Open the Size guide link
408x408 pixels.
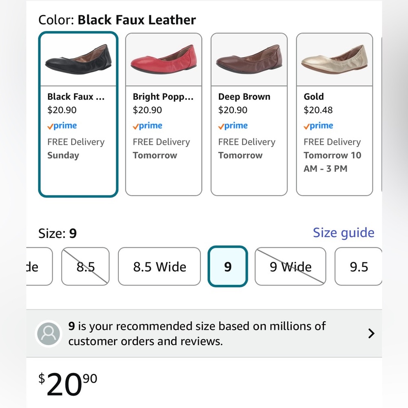pyautogui.click(x=344, y=233)
